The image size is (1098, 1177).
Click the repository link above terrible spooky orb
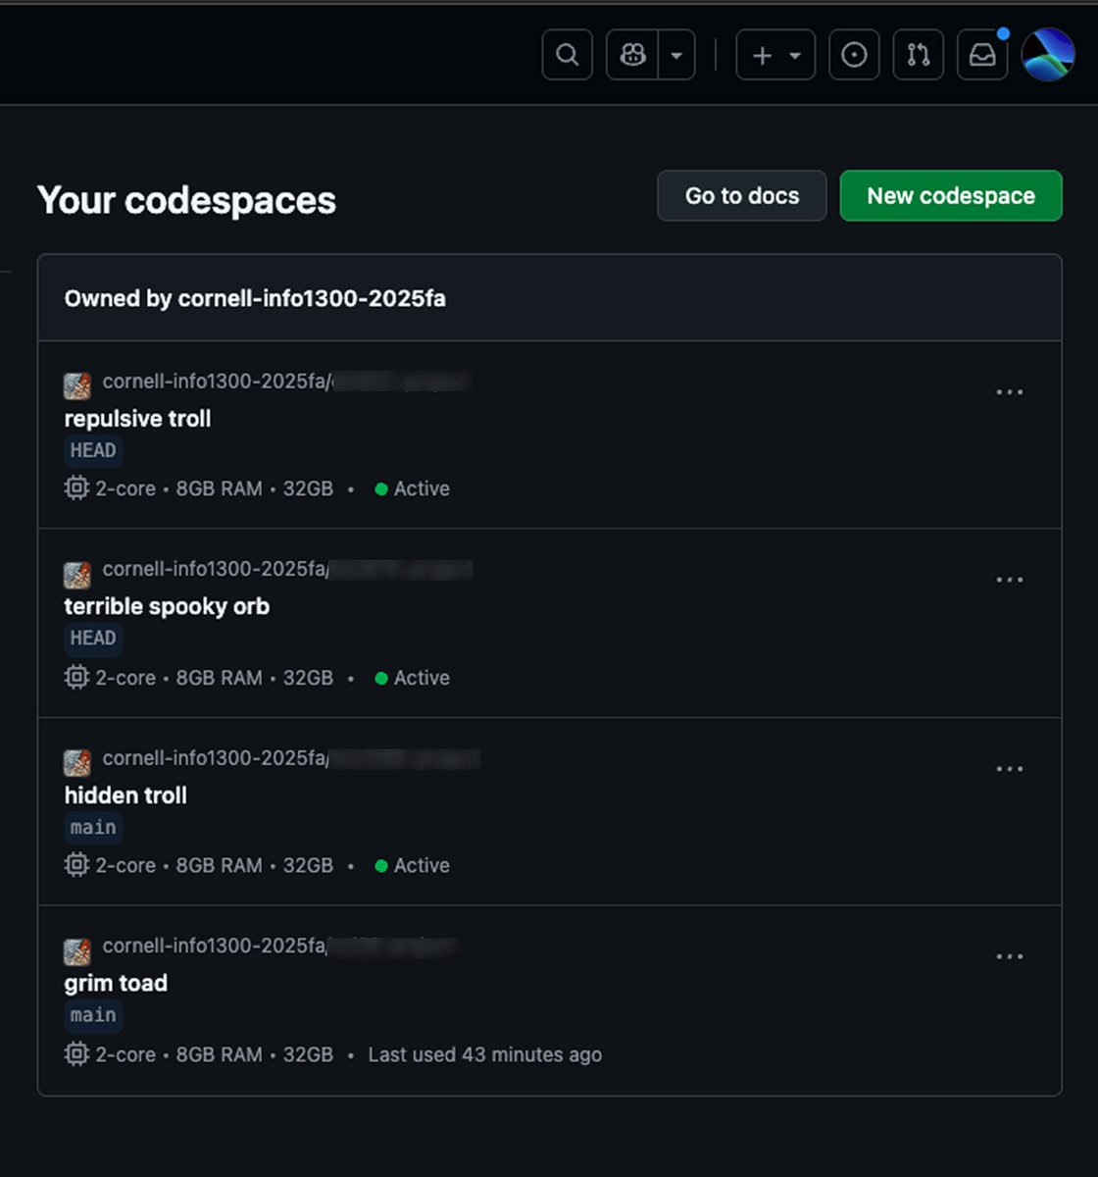[x=287, y=569]
